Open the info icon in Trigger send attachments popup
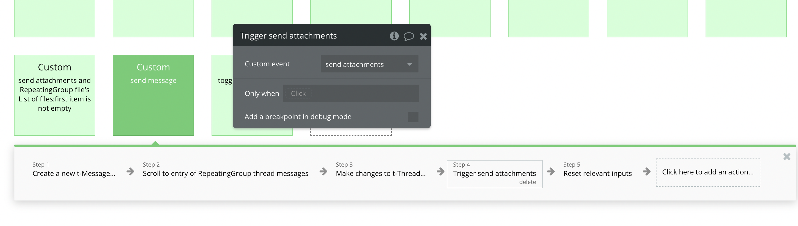This screenshot has width=798, height=226. pyautogui.click(x=394, y=36)
